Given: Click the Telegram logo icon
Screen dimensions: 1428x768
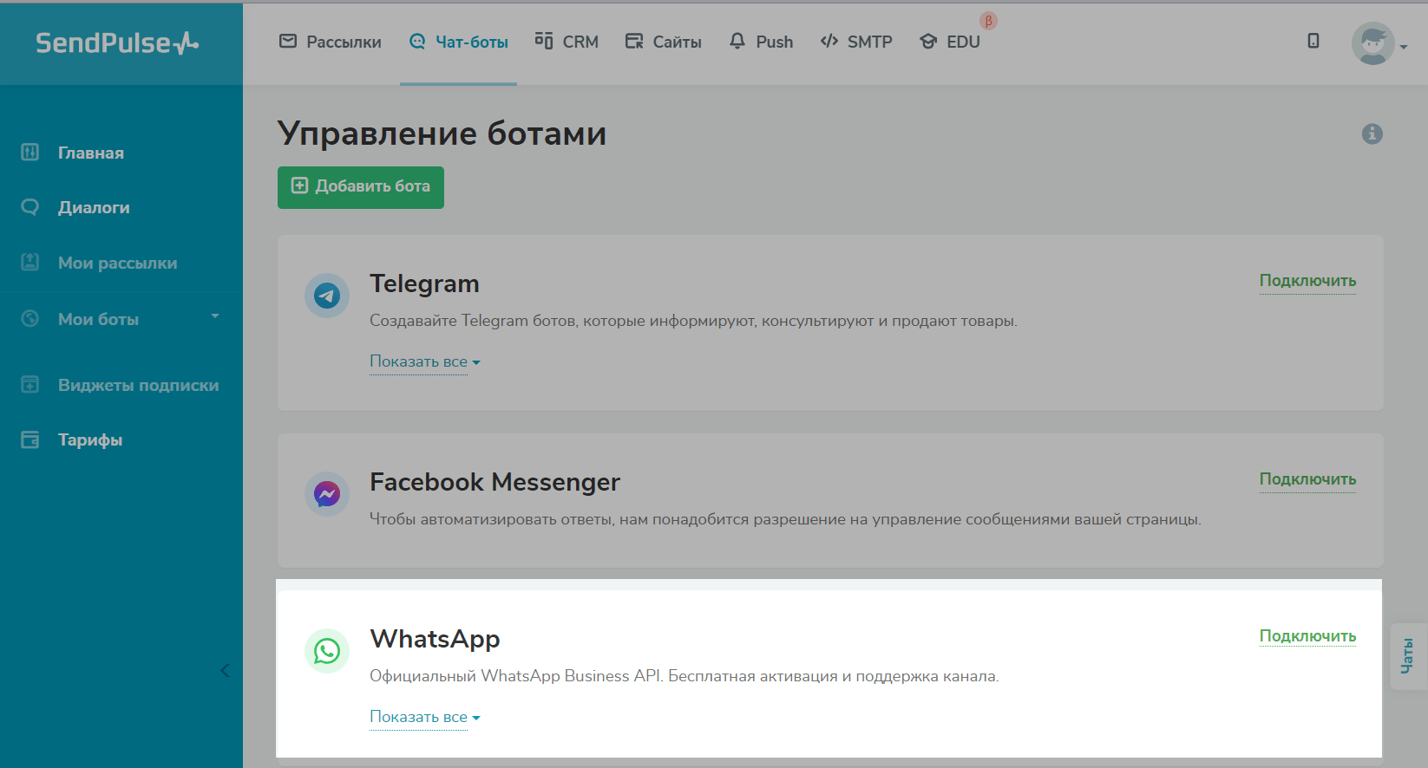Looking at the screenshot, I should click(x=327, y=296).
